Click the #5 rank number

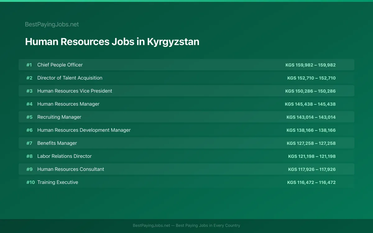point(29,117)
